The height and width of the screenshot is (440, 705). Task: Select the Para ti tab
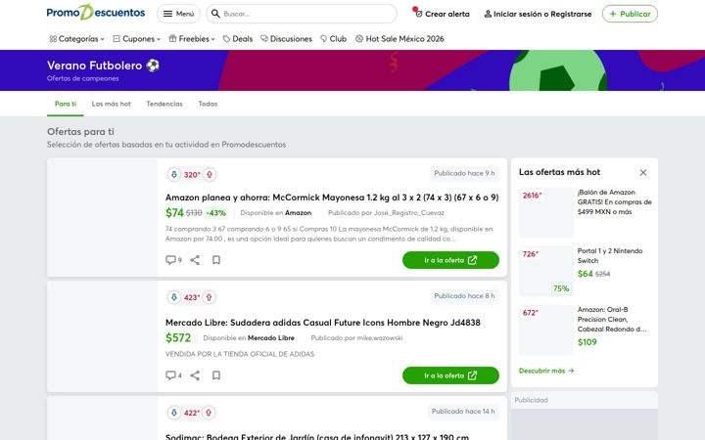click(x=66, y=104)
